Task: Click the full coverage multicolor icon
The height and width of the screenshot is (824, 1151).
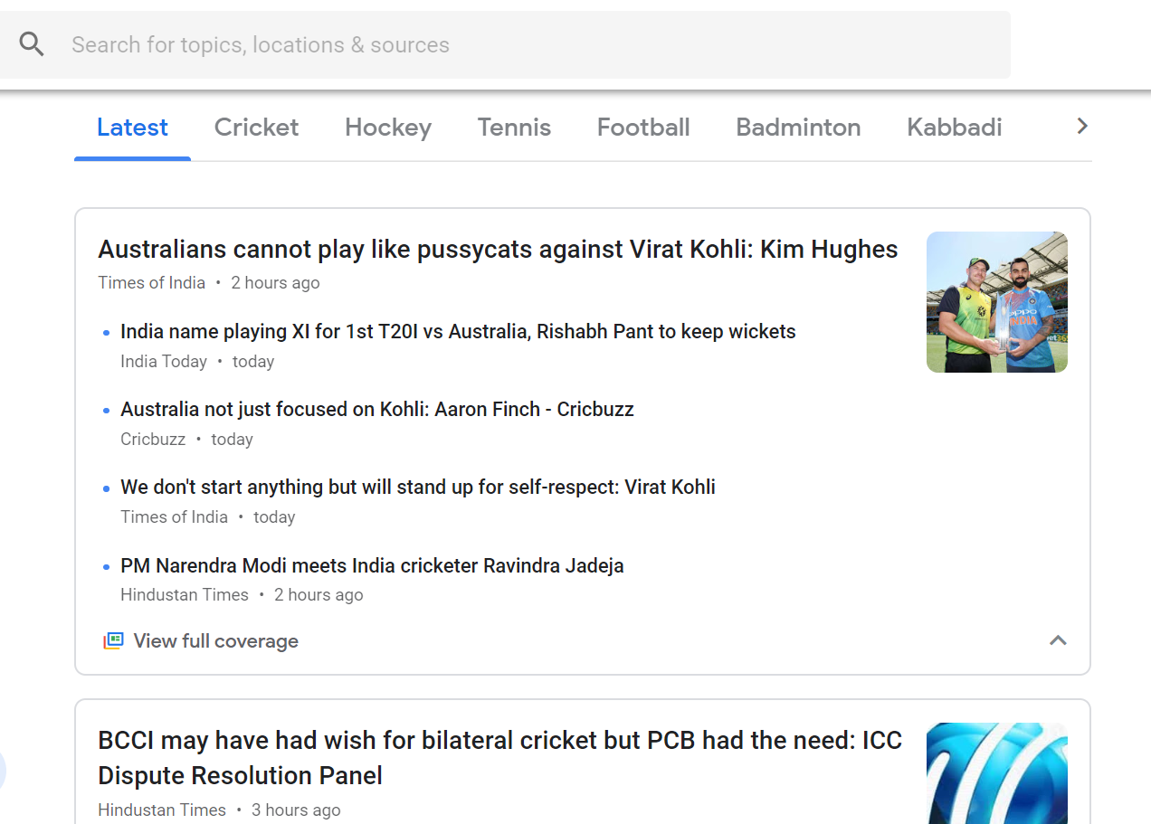Action: pos(112,641)
